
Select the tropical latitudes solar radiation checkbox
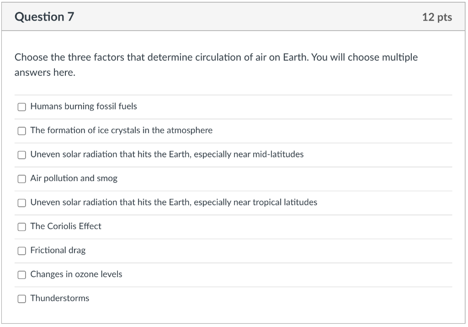point(21,203)
